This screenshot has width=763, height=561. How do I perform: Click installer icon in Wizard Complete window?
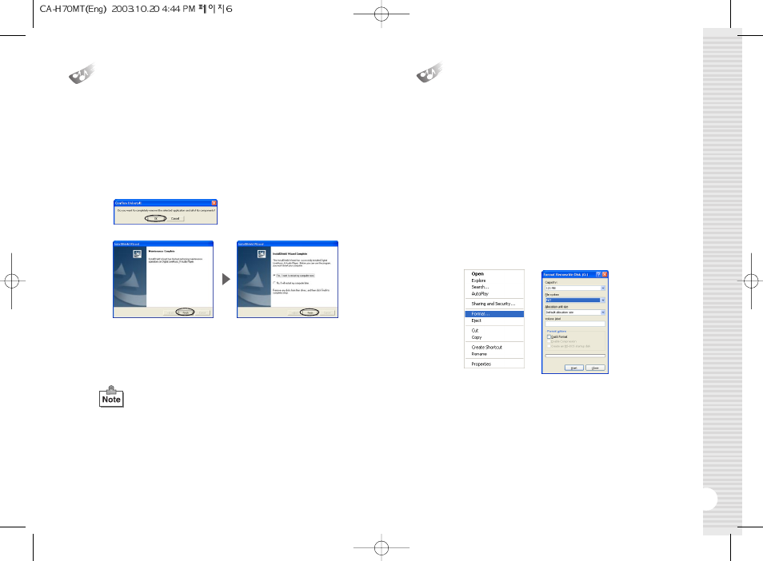(x=262, y=254)
